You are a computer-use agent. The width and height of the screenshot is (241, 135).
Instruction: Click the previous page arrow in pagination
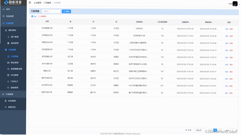pos(210,130)
